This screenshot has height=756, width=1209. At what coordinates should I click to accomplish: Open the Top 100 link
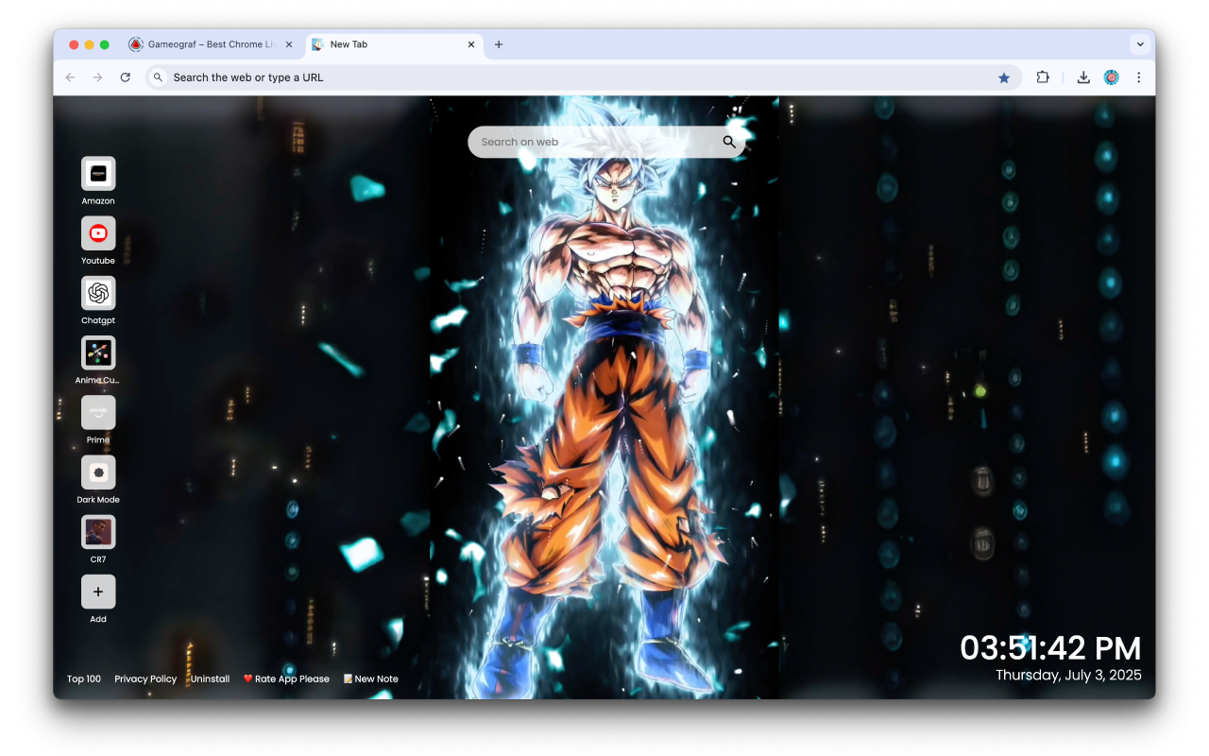84,679
